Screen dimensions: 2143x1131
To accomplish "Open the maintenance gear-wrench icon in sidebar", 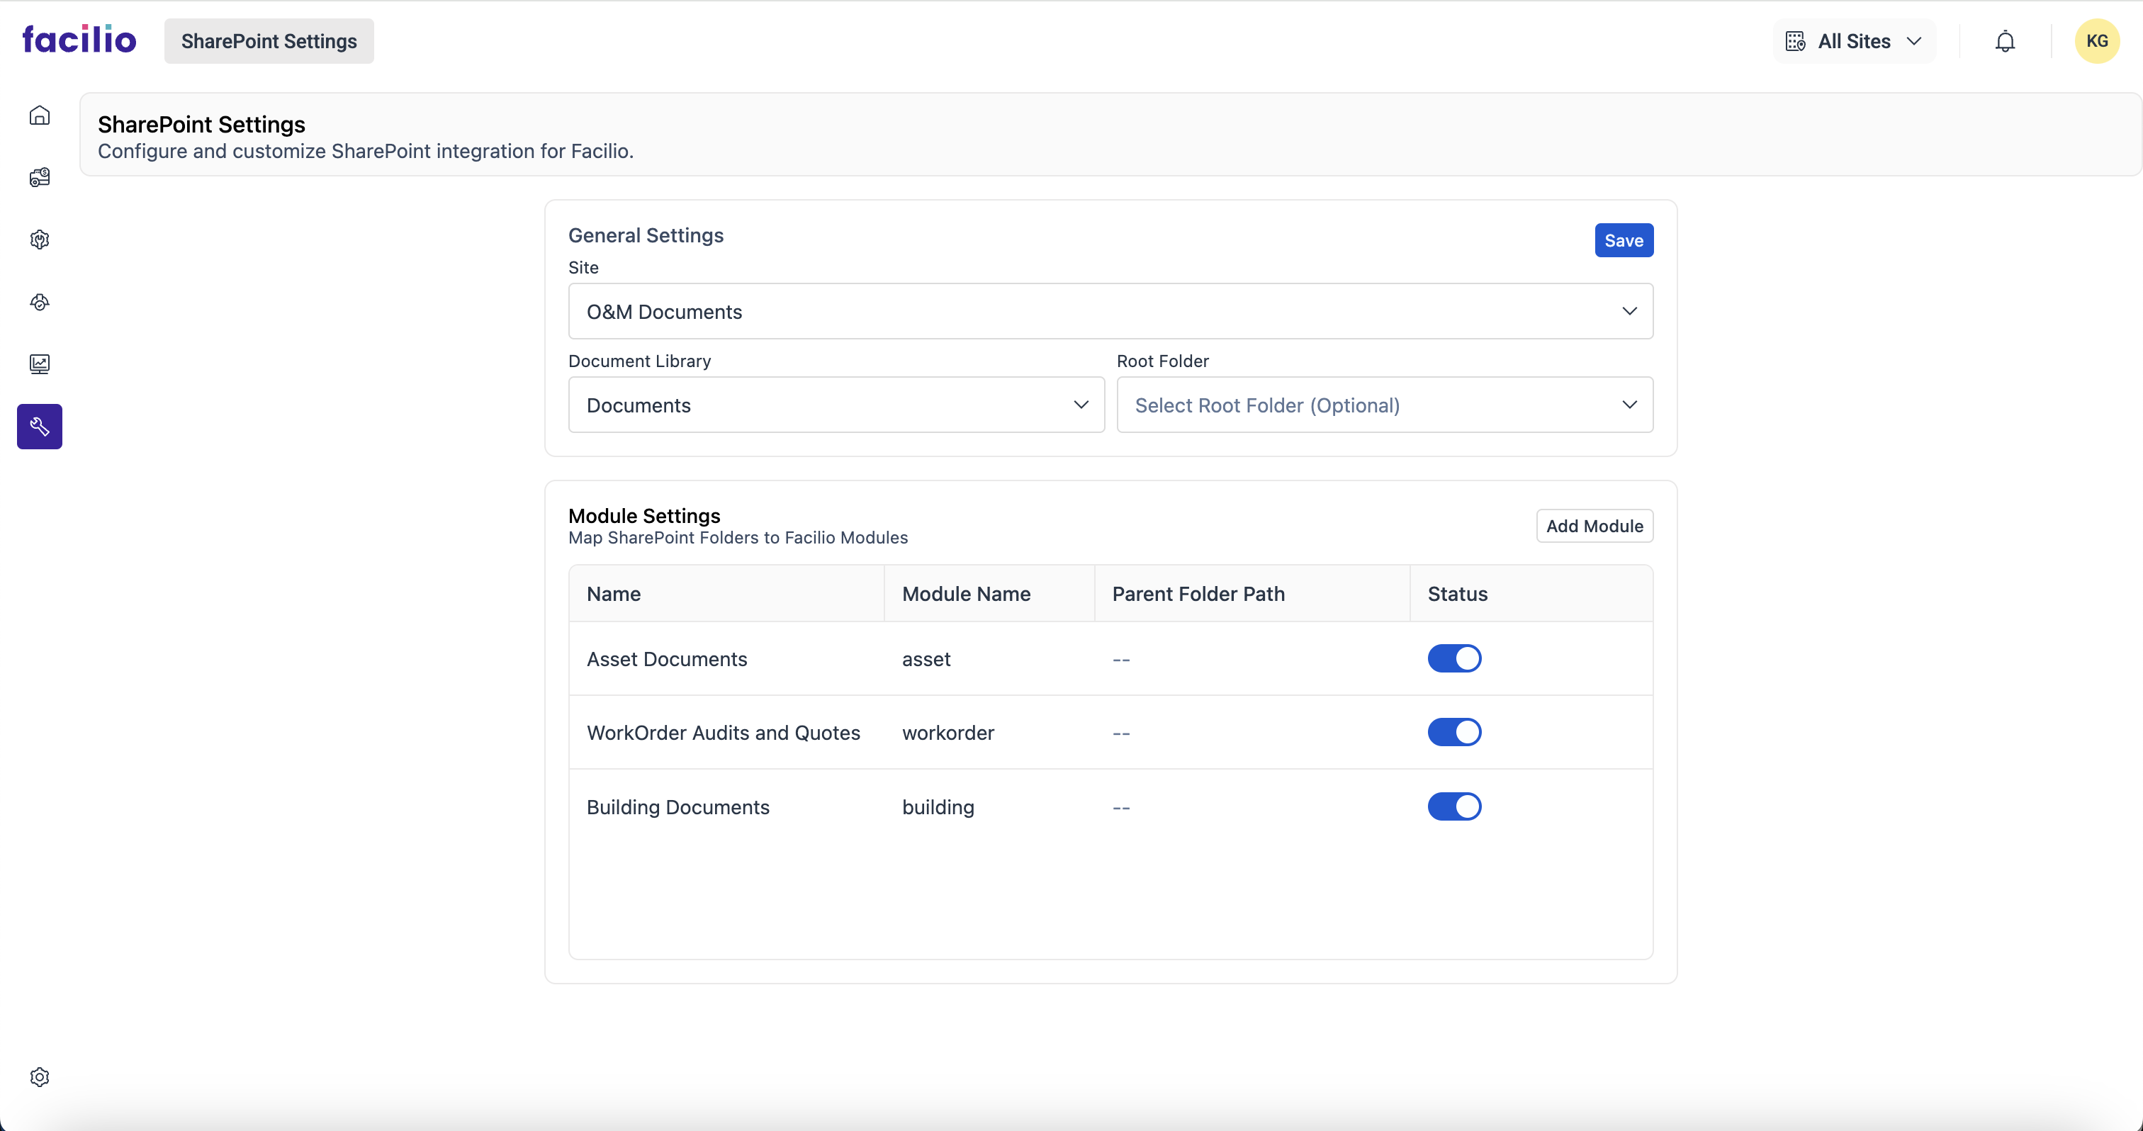I will [x=39, y=240].
